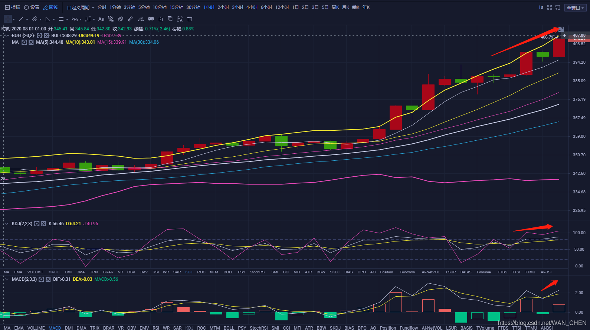Switch to the 月K timeframe
Screen dimensions: 590x330
(x=346, y=7)
